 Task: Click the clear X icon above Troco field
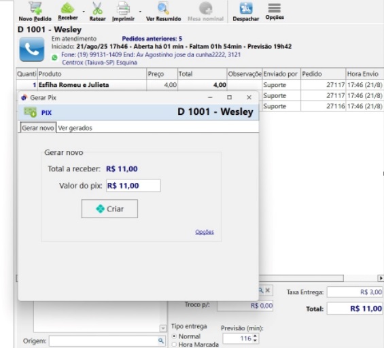[x=268, y=290]
